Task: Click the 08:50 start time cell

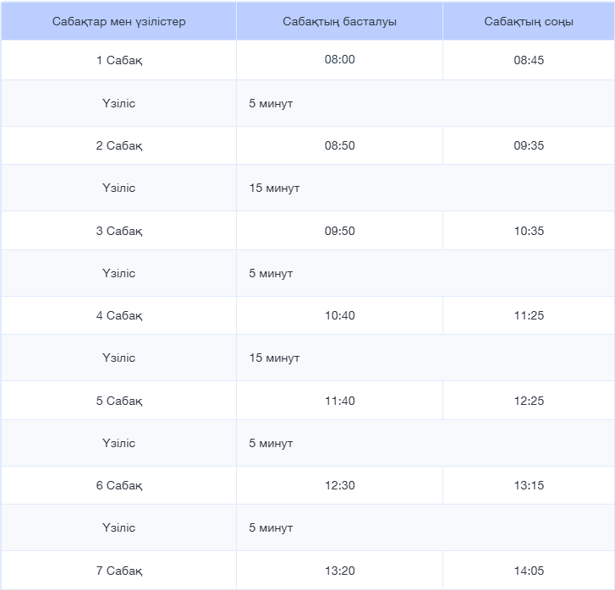Action: (x=339, y=145)
